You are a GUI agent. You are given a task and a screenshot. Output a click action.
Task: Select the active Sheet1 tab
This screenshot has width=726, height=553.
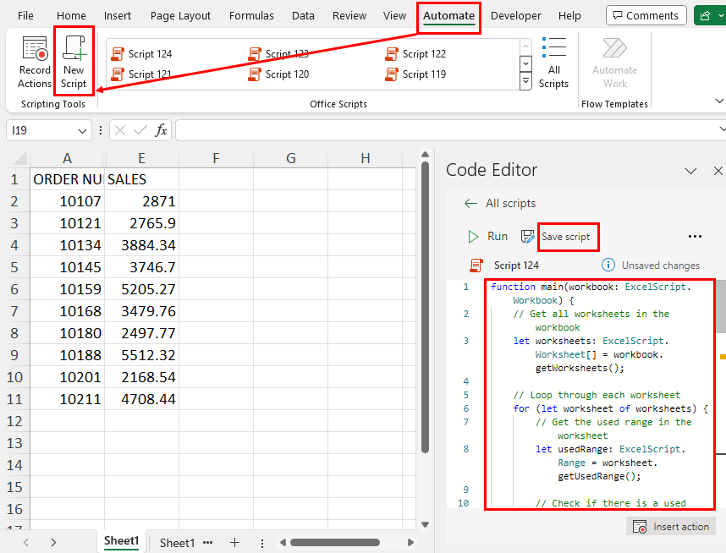tap(121, 541)
